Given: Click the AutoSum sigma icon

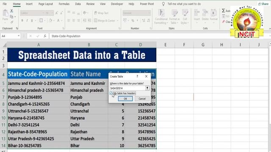Looking at the screenshot, I should (x=224, y=11).
